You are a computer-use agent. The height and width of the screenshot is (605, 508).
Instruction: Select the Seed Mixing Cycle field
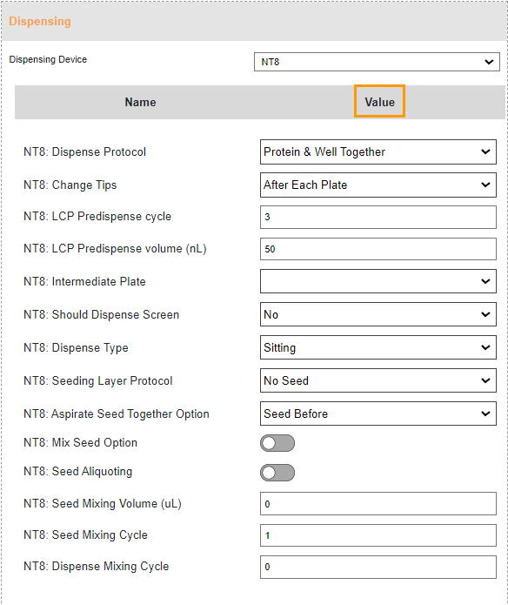click(x=378, y=535)
